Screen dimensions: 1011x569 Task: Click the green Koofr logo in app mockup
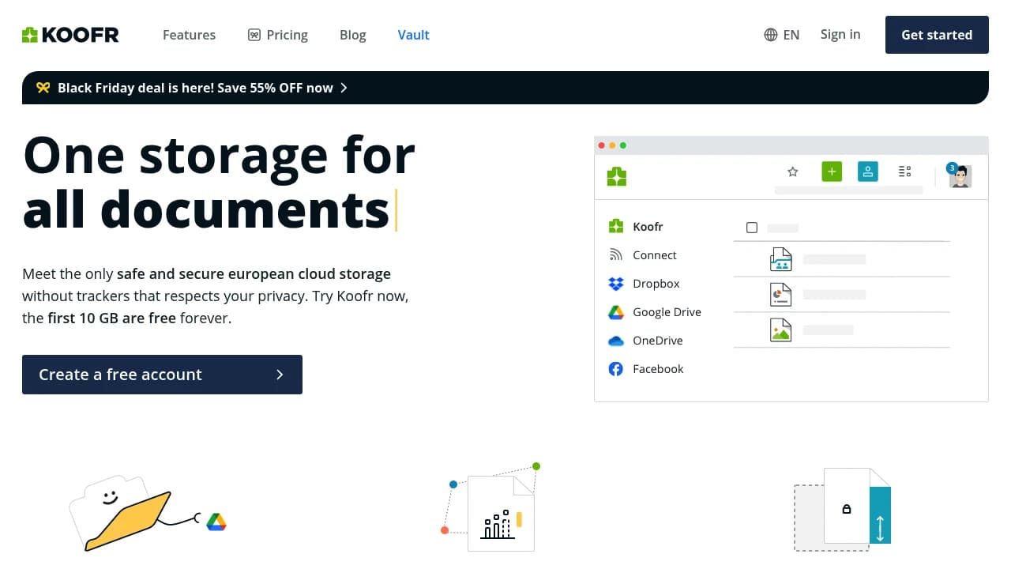click(617, 176)
